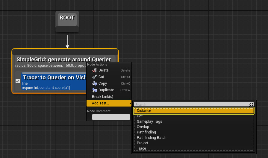Click 'require hit, constant score [x1]' text
The image size is (268, 158).
pos(46,88)
